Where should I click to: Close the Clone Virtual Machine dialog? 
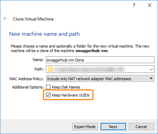point(150,5)
